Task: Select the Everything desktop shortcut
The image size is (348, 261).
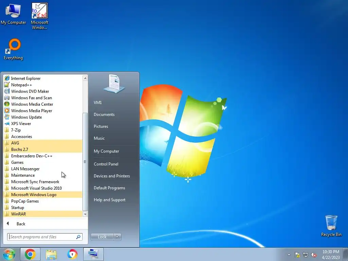Action: [x=13, y=49]
